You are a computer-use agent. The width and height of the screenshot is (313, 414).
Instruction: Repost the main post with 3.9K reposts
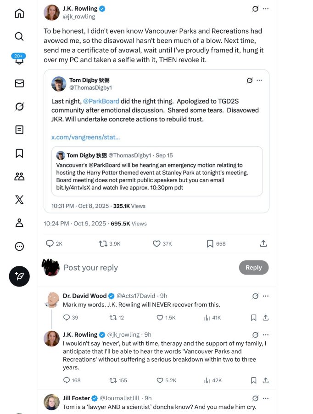103,243
